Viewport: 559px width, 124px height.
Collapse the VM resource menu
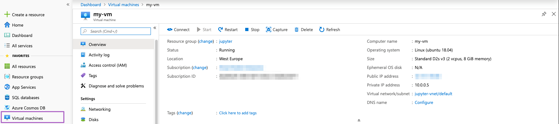[155, 28]
